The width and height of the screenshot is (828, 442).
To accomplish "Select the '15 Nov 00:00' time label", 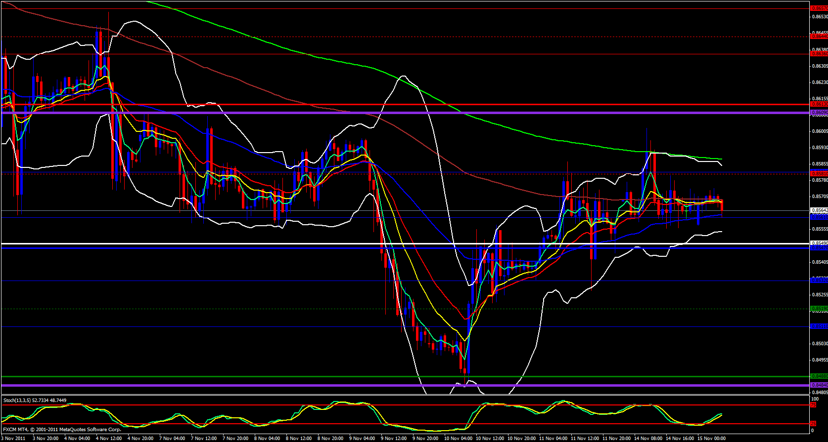I will [711, 438].
